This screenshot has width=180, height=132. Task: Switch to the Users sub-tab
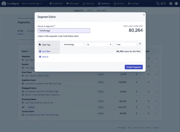[90, 11]
